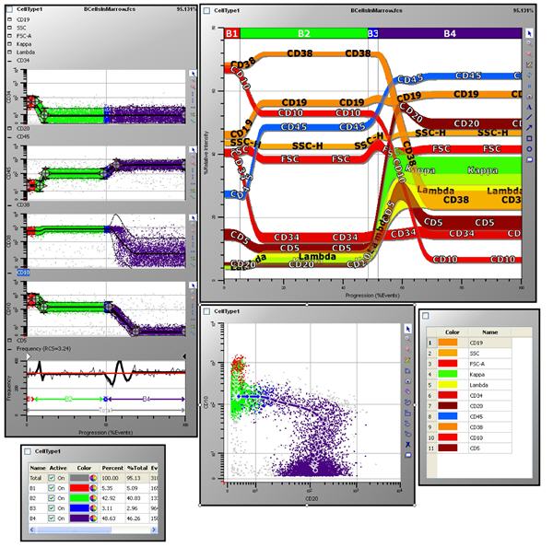Expand the SSC parameter row
This screenshot has height=547, width=553.
(x=9, y=28)
